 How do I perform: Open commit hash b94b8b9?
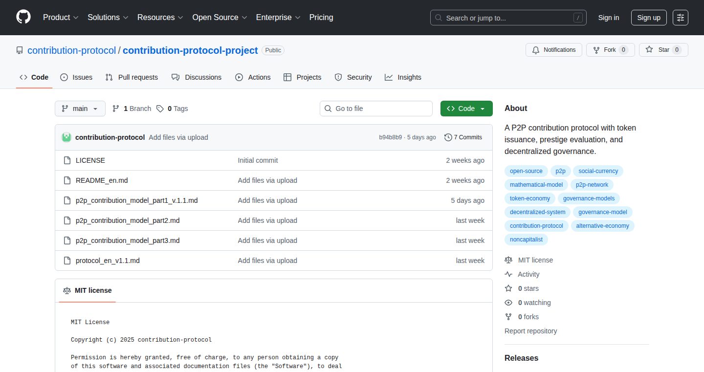[390, 137]
